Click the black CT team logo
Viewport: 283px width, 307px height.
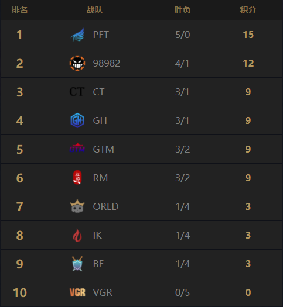[x=77, y=92]
